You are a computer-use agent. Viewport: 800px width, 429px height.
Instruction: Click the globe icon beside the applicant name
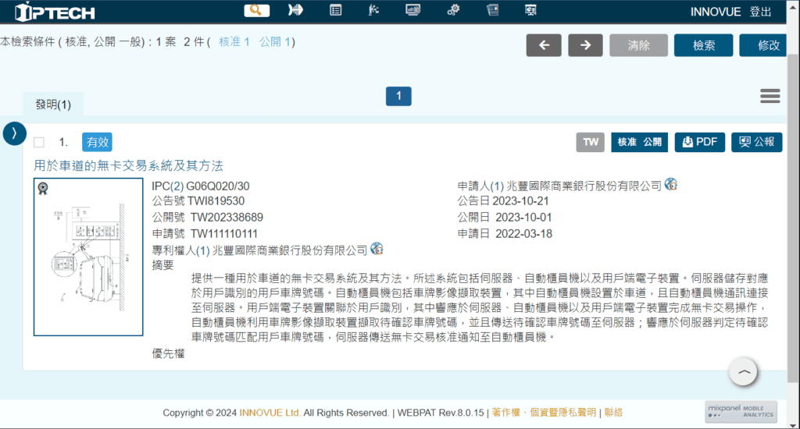pyautogui.click(x=670, y=185)
